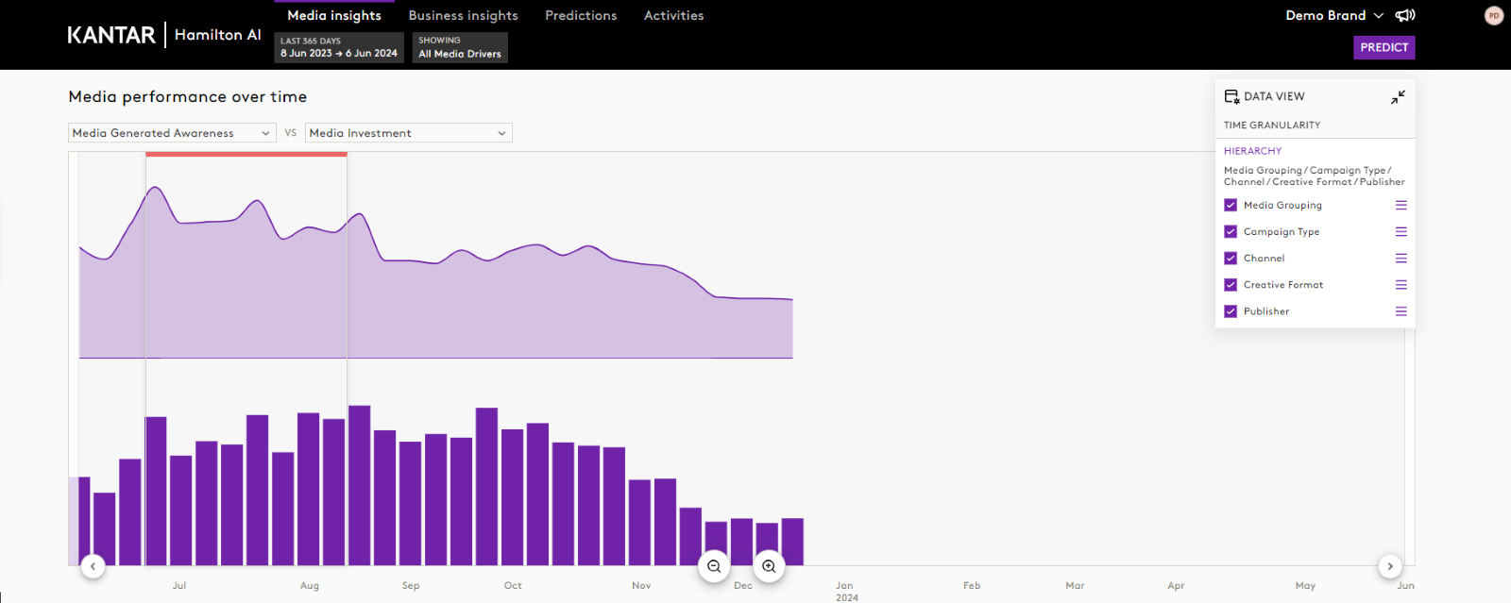Zoom out the timeline chart
Viewport: 1511px width, 603px height.
(x=714, y=566)
